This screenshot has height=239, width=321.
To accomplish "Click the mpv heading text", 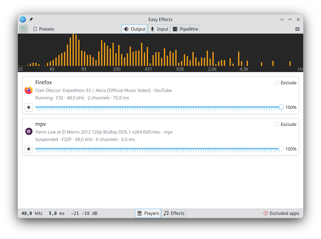I will click(41, 124).
